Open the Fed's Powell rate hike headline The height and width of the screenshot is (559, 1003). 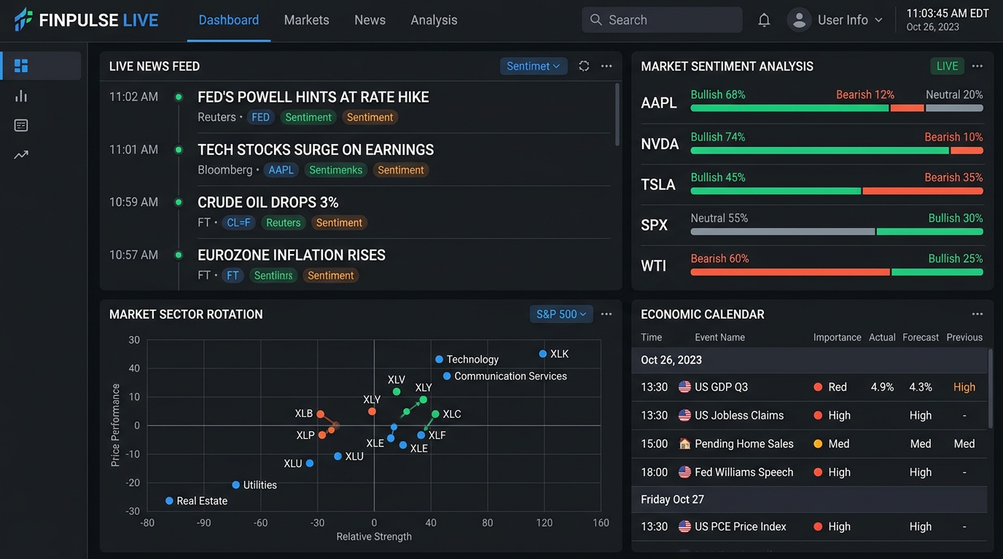[313, 98]
